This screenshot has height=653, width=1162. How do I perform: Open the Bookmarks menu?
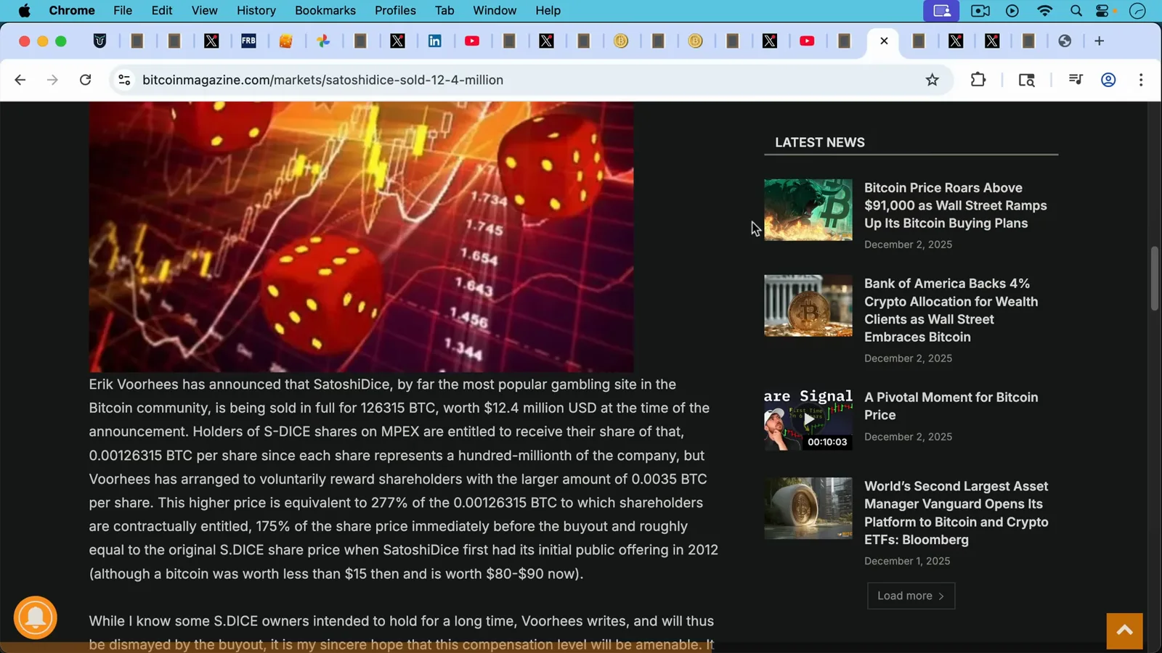[x=325, y=11]
